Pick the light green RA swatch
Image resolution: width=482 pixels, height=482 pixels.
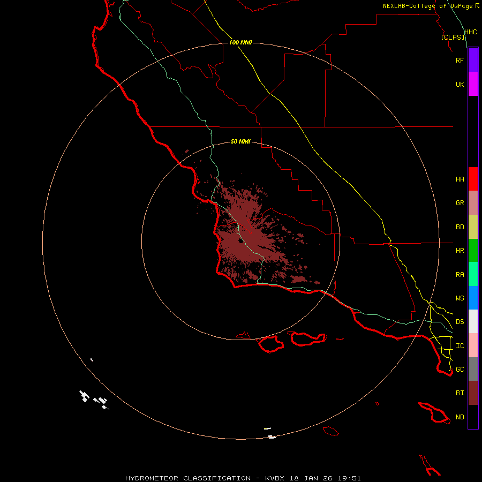pyautogui.click(x=473, y=274)
